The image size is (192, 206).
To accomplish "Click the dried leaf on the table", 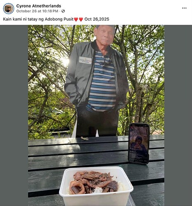I will [x=85, y=138].
